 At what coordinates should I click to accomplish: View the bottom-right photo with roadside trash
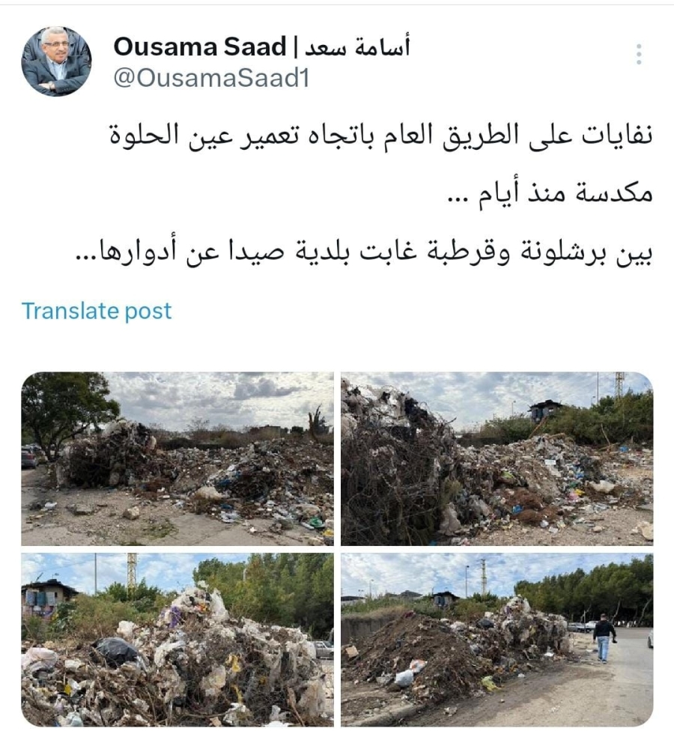coord(497,640)
